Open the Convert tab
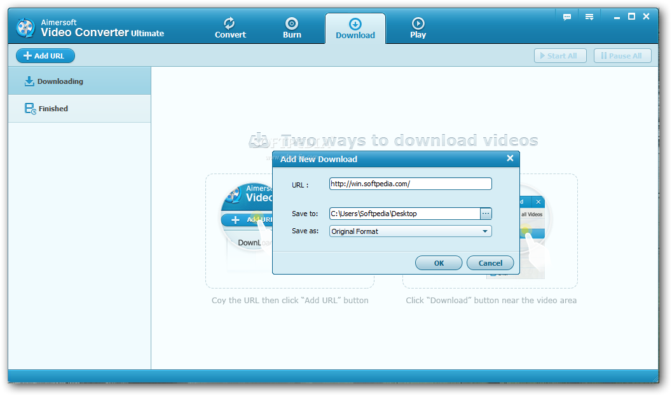This screenshot has width=672, height=396. tap(230, 28)
